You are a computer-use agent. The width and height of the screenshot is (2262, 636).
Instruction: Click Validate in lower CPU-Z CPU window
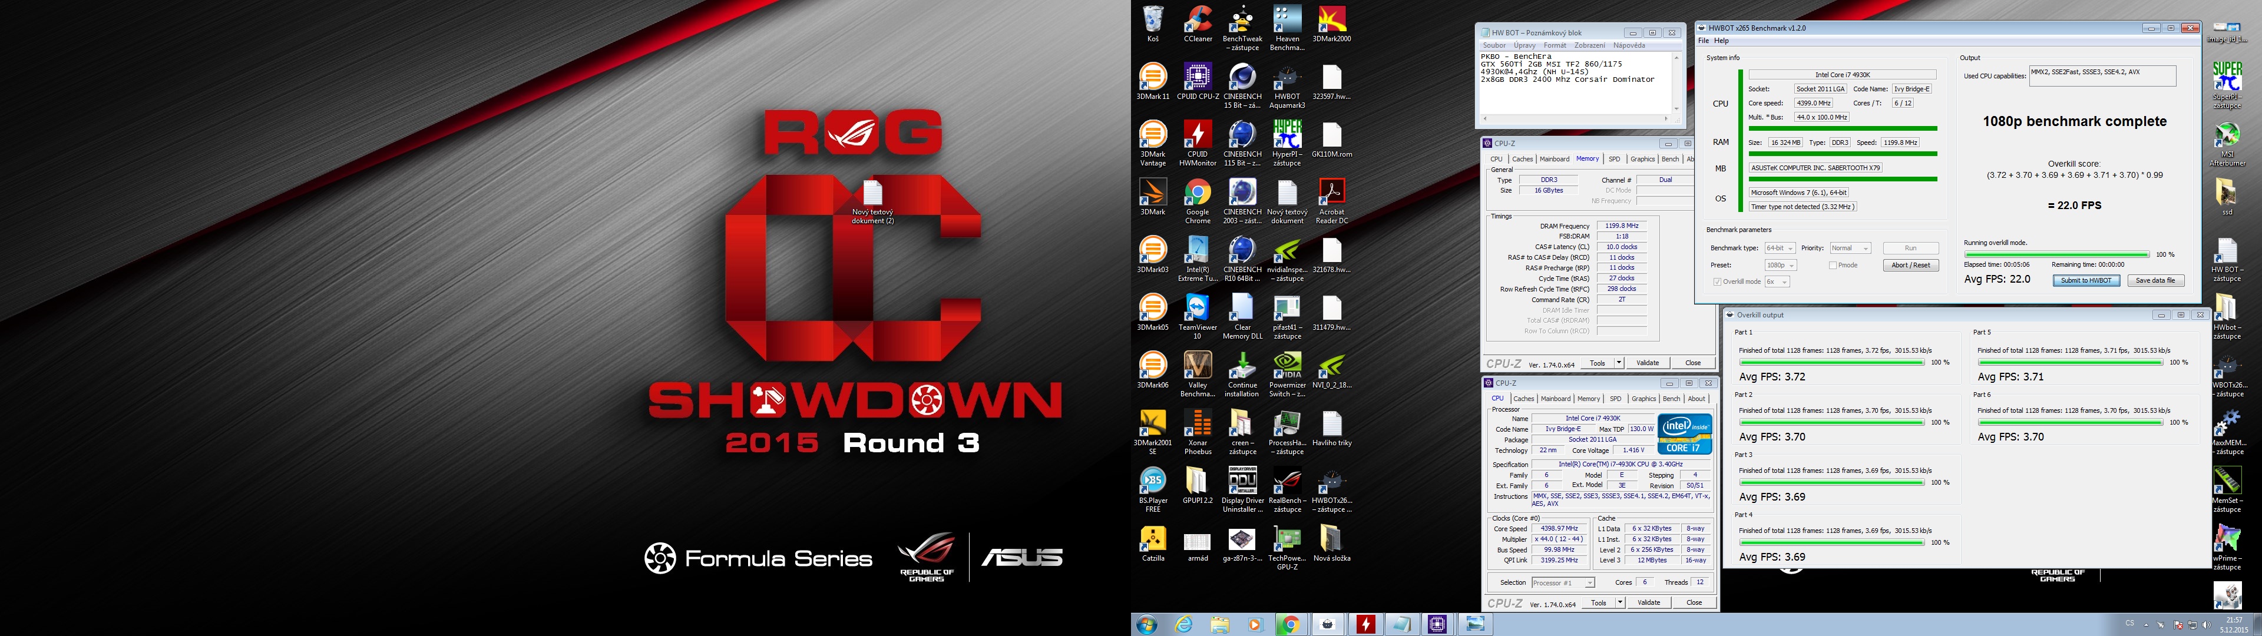[x=1648, y=602]
